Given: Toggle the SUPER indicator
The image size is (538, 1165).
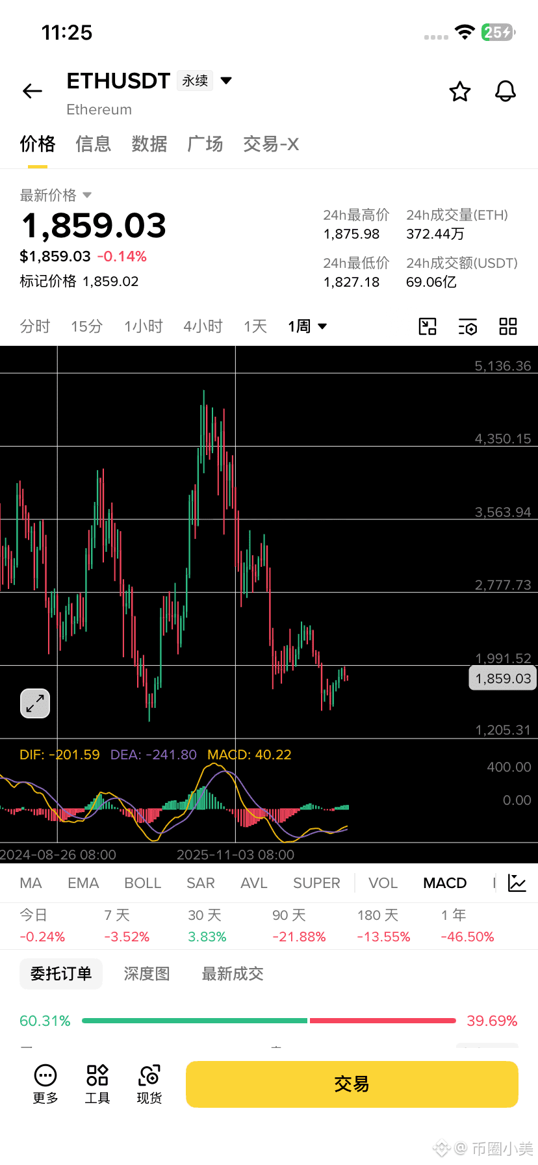Looking at the screenshot, I should tap(316, 883).
